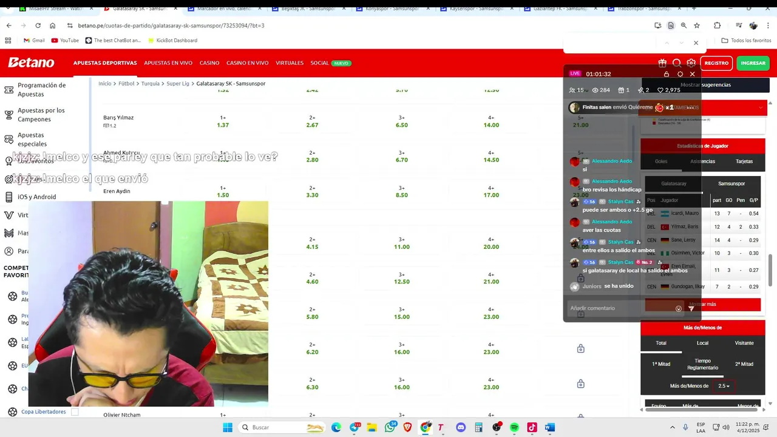
Task: Click the heart likes counter 2,975
Action: tap(669, 90)
